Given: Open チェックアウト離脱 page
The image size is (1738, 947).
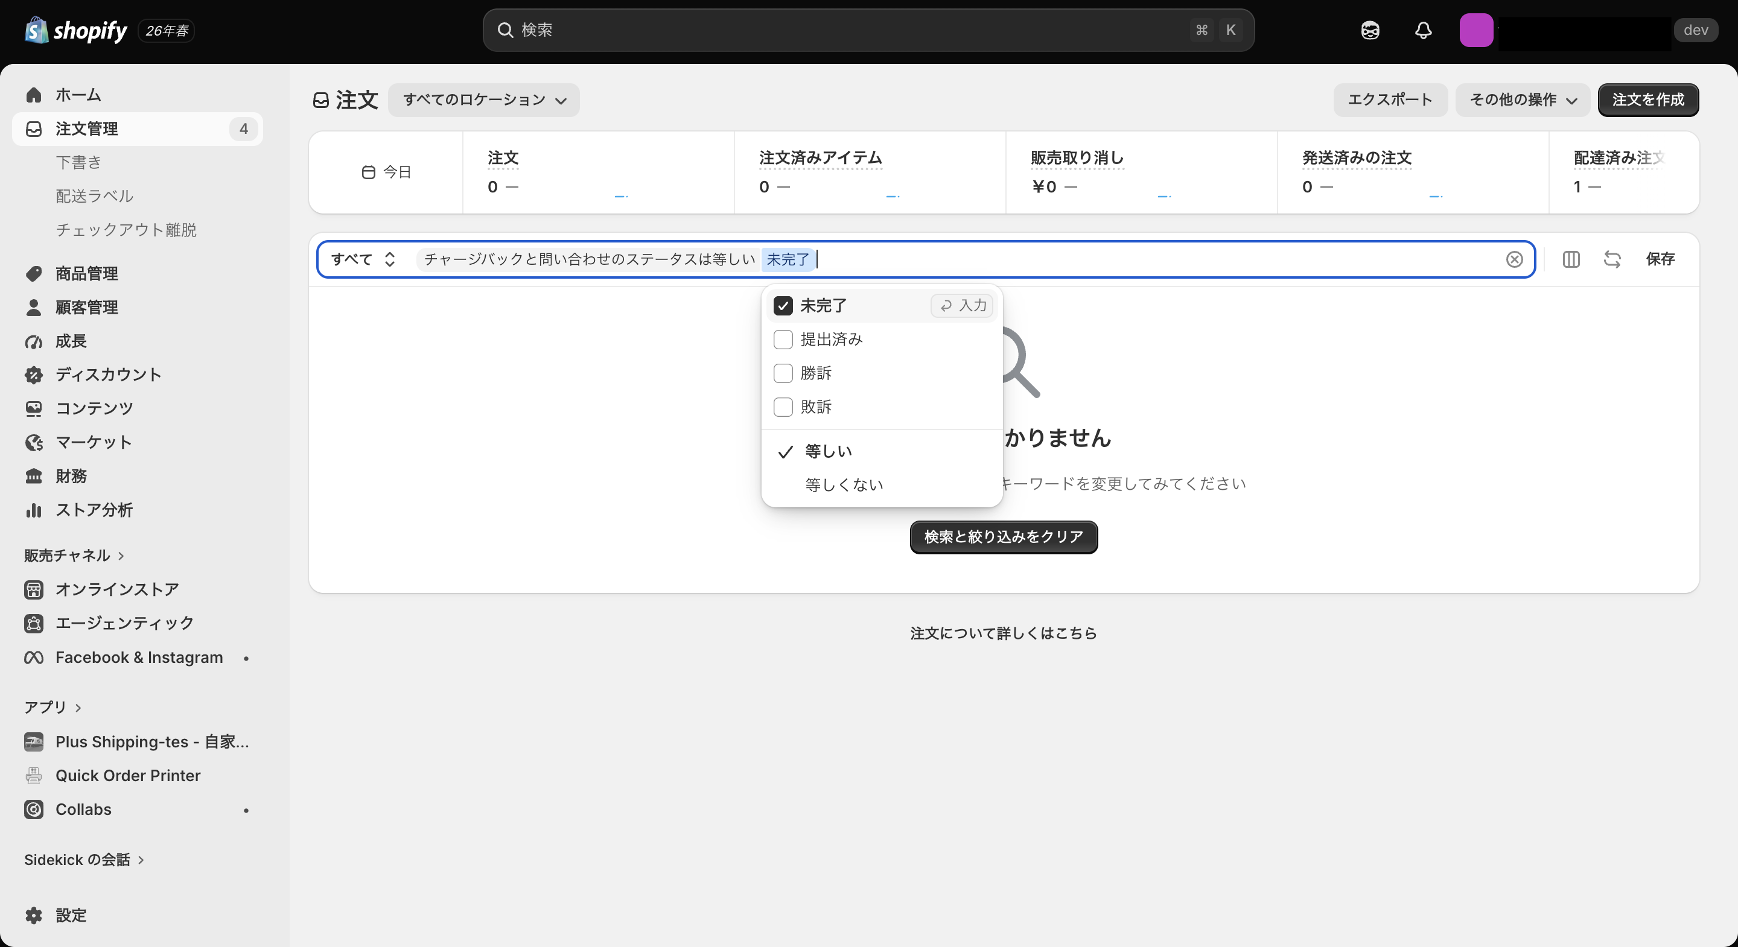Looking at the screenshot, I should (x=126, y=230).
